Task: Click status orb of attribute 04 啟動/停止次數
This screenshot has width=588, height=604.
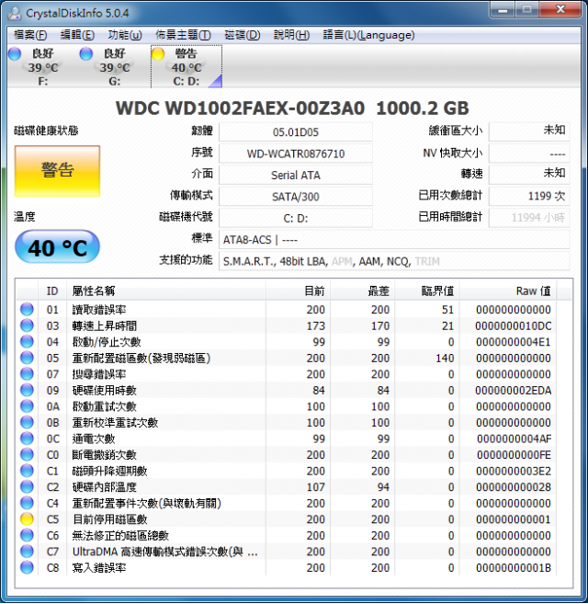Action: click(x=27, y=342)
